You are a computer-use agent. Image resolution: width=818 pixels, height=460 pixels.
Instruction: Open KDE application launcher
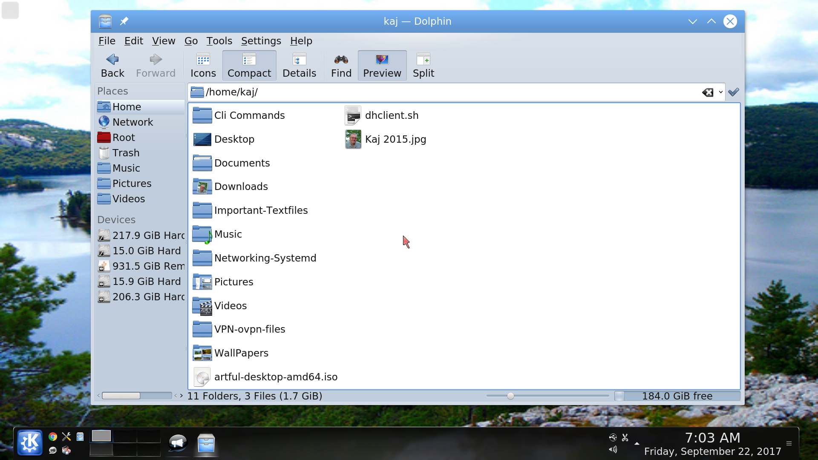click(x=30, y=443)
